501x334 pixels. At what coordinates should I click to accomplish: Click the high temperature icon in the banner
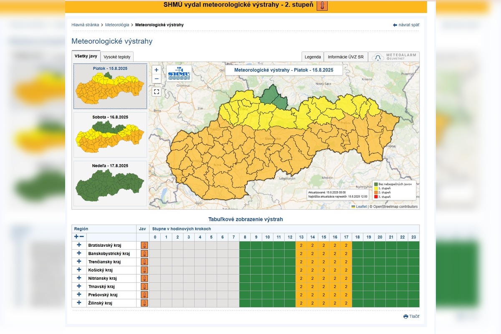click(x=322, y=5)
